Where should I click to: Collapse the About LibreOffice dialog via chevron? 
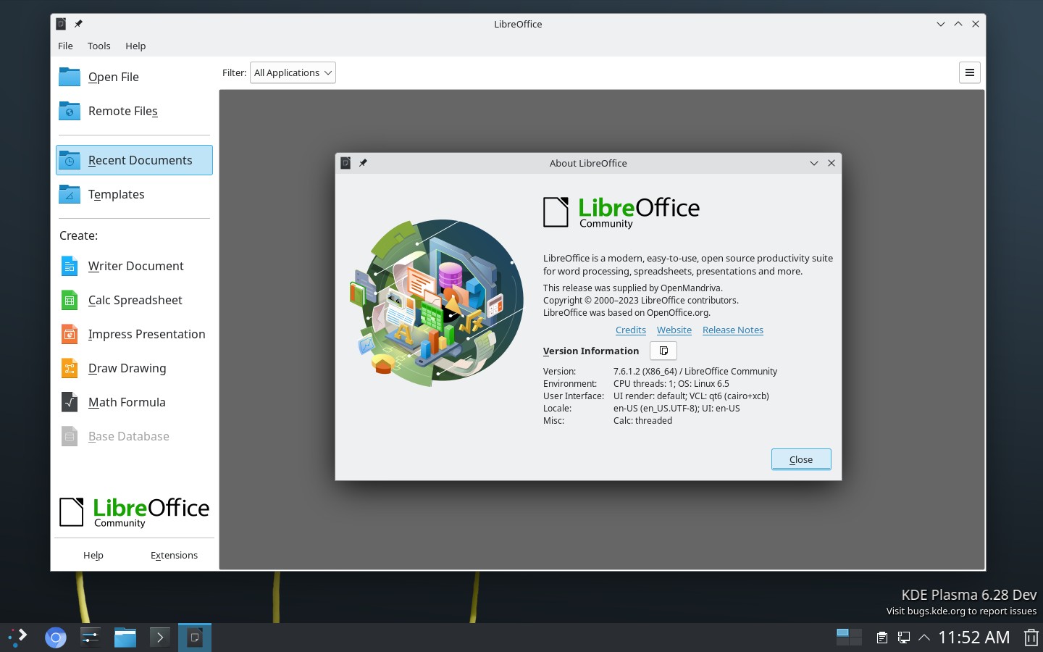tap(813, 163)
